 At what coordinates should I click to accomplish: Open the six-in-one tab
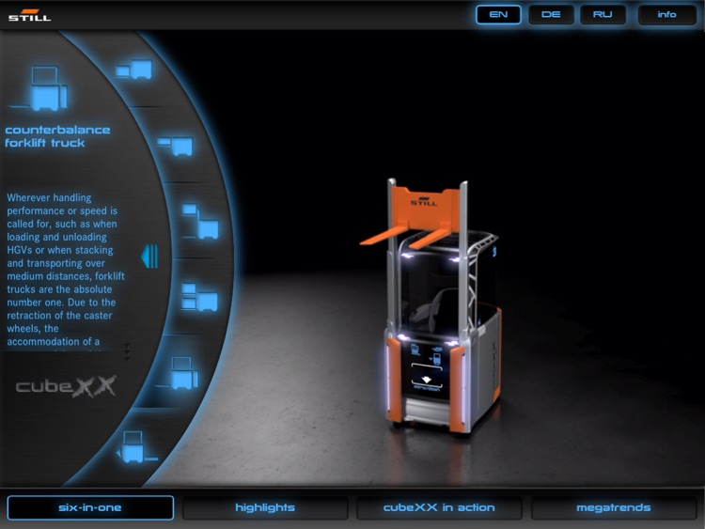point(90,507)
